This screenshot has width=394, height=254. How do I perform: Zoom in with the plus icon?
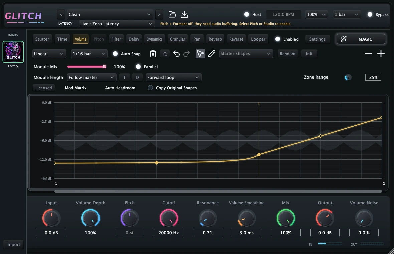[x=381, y=54]
